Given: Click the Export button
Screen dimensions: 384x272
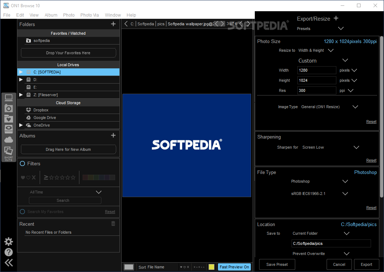Looking at the screenshot, I should pos(366,264).
